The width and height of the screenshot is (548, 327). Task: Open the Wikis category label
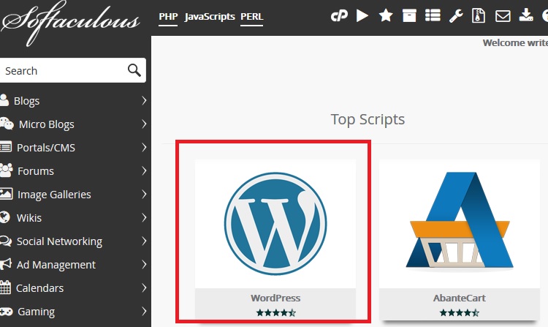(x=29, y=218)
